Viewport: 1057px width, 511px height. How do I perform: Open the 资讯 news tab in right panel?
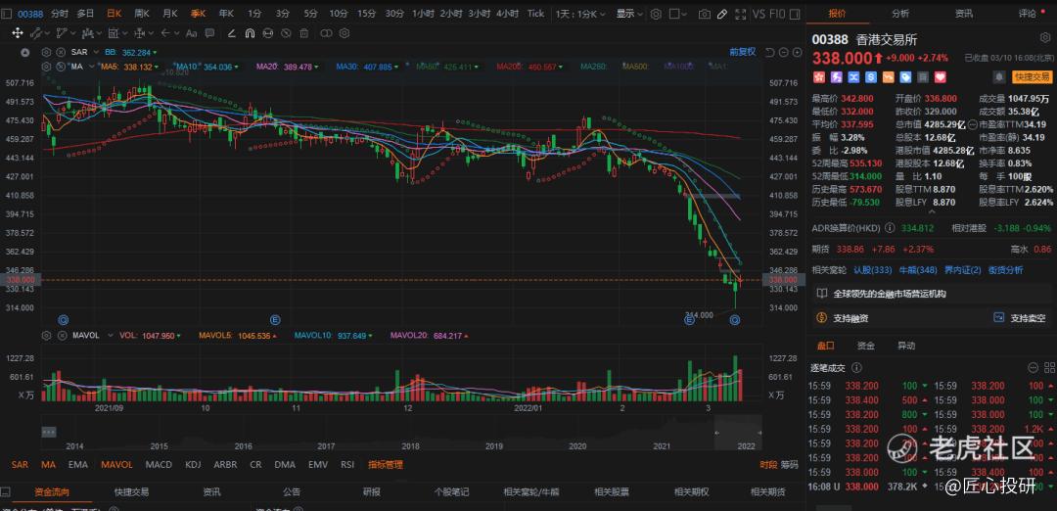pos(963,13)
